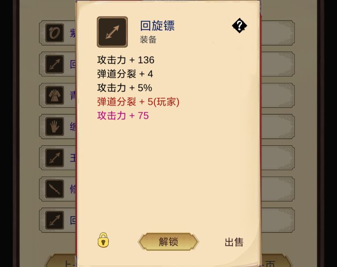Screen dimensions: 337x267
Task: Click the next page button at bottom right
Action: (x=276, y=261)
